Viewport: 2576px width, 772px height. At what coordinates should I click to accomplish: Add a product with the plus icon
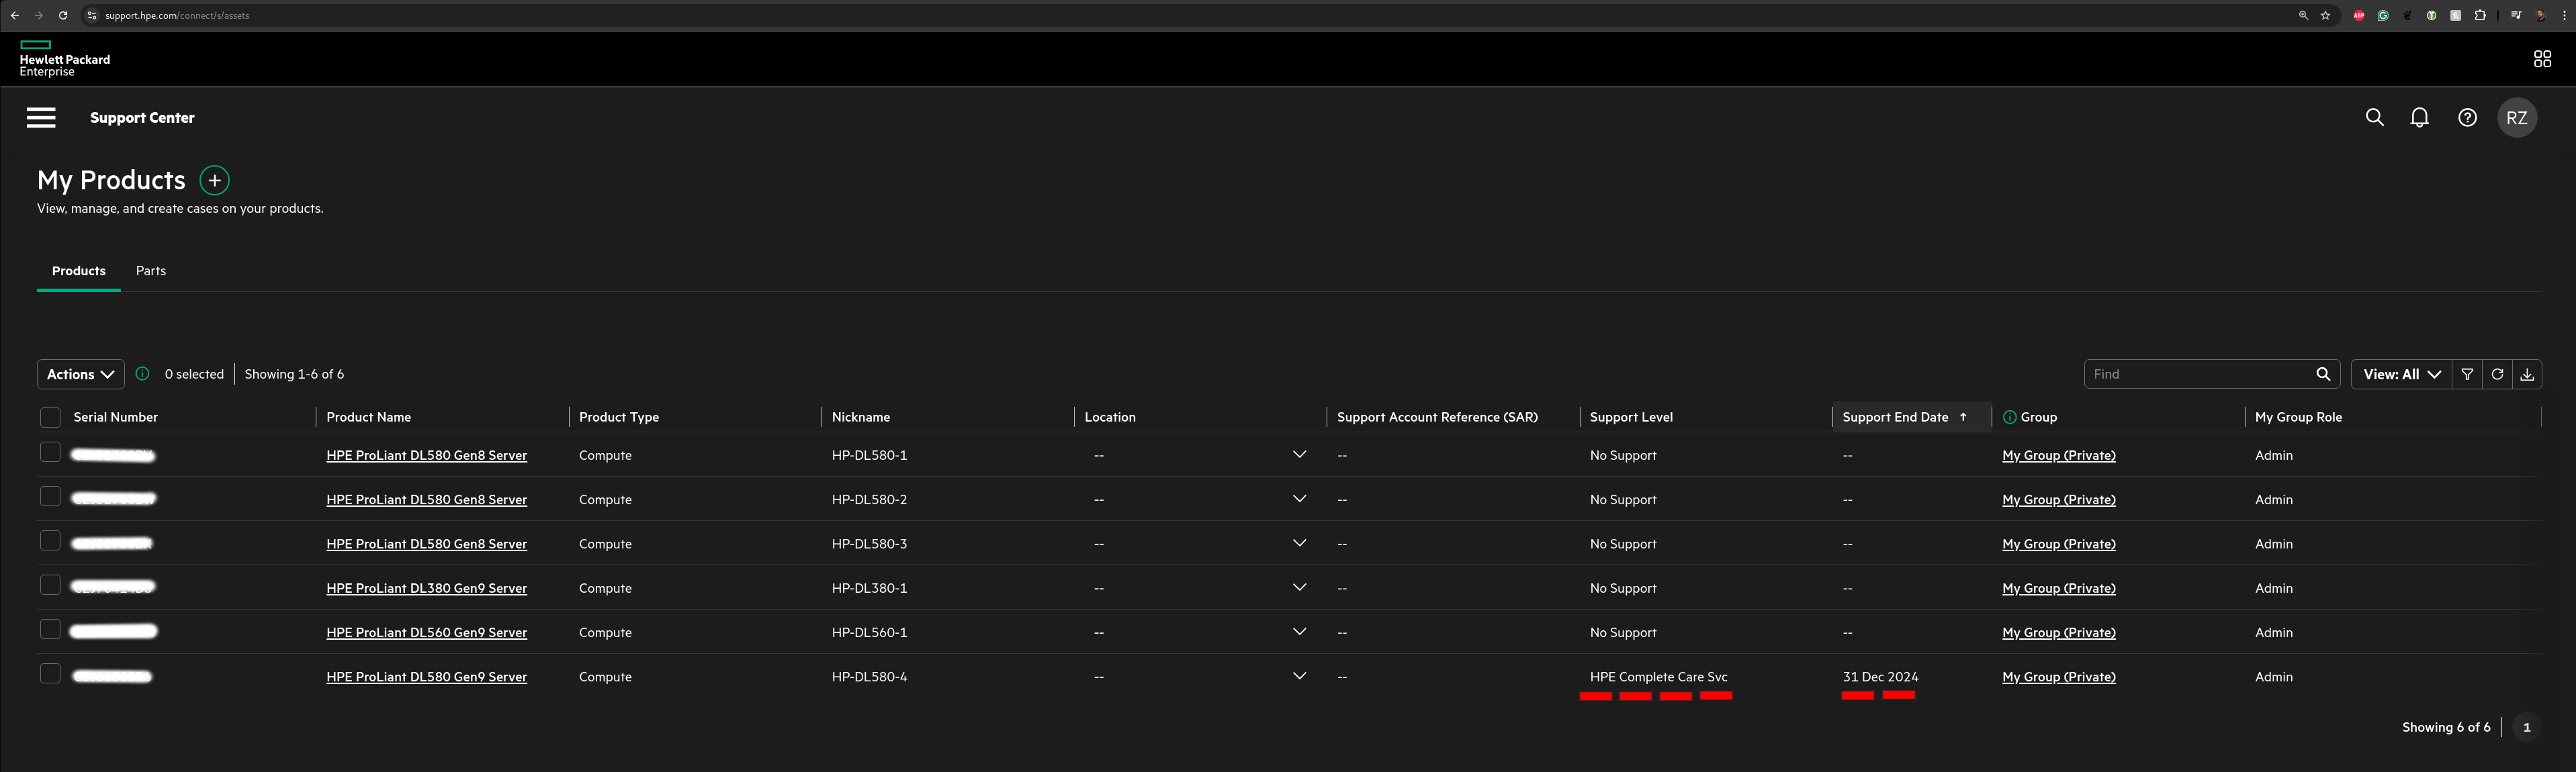point(214,180)
